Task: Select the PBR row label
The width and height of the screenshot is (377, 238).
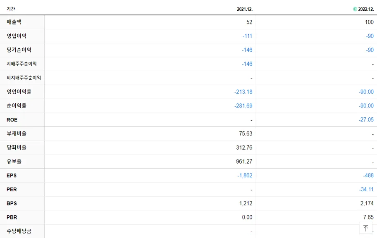Action: pyautogui.click(x=12, y=217)
